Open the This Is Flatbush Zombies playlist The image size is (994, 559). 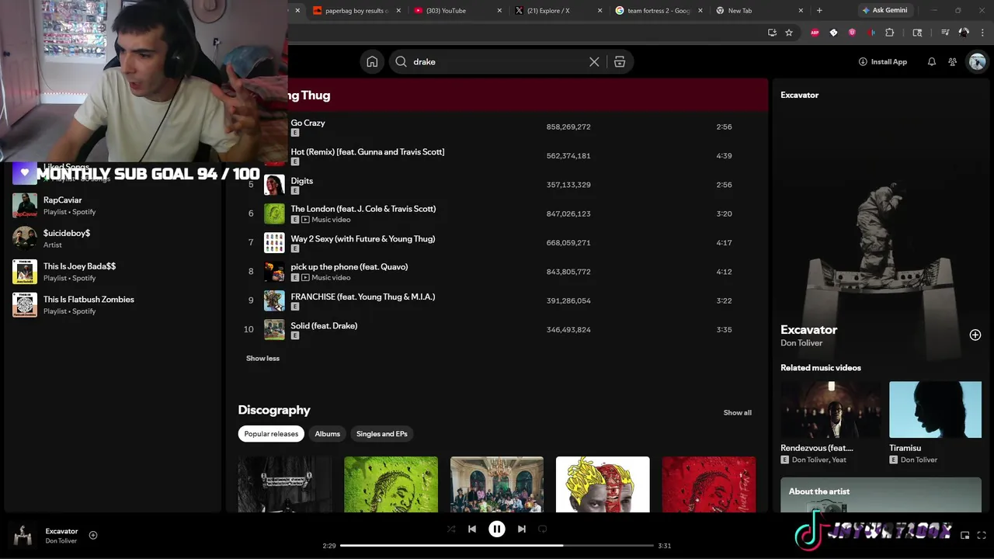click(113, 305)
